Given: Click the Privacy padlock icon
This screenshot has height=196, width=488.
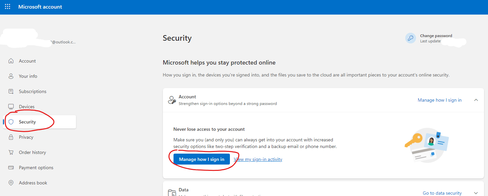Looking at the screenshot, I should (x=11, y=137).
